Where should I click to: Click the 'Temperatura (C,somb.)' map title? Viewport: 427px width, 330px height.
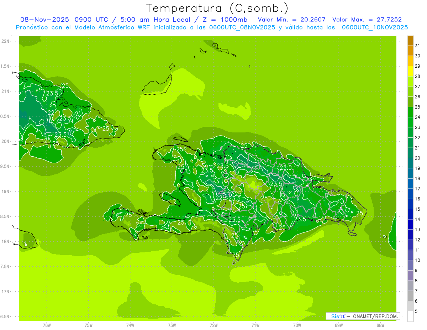(217, 8)
